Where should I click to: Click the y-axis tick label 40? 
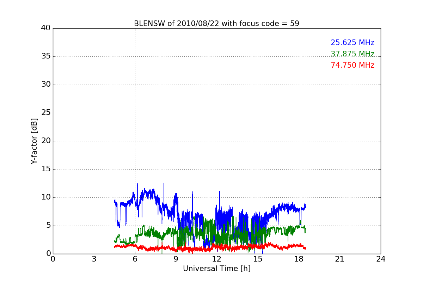click(x=46, y=28)
